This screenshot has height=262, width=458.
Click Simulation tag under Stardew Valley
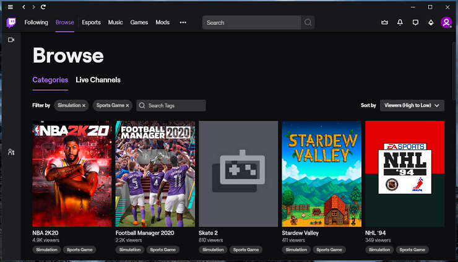tap(296, 250)
